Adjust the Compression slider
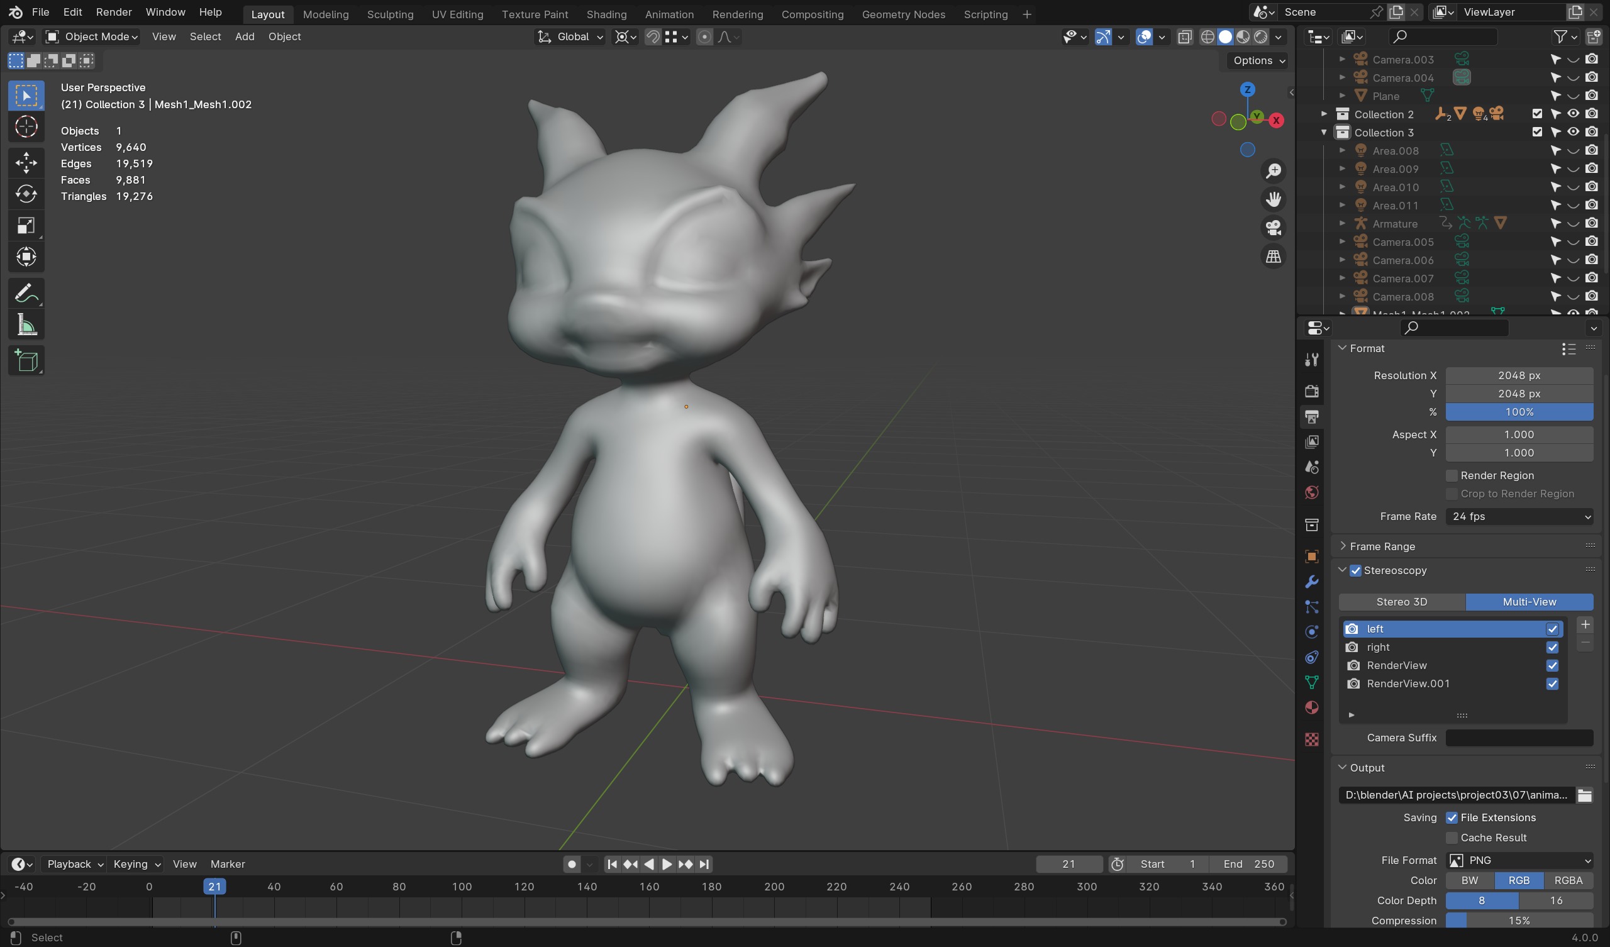Image resolution: width=1610 pixels, height=947 pixels. pos(1519,921)
